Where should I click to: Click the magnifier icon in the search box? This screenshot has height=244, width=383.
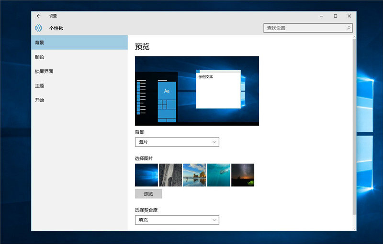(348, 28)
